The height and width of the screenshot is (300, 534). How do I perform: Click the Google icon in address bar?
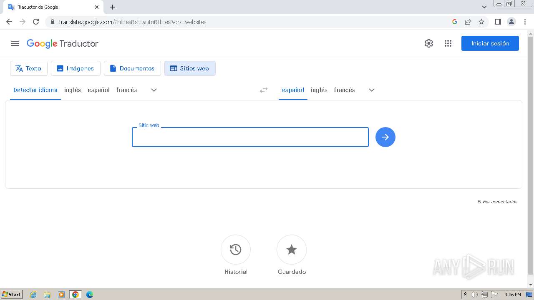(455, 22)
